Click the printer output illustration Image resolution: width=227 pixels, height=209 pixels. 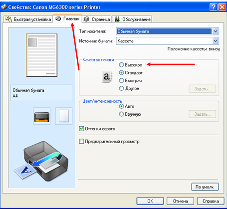[x=41, y=161]
